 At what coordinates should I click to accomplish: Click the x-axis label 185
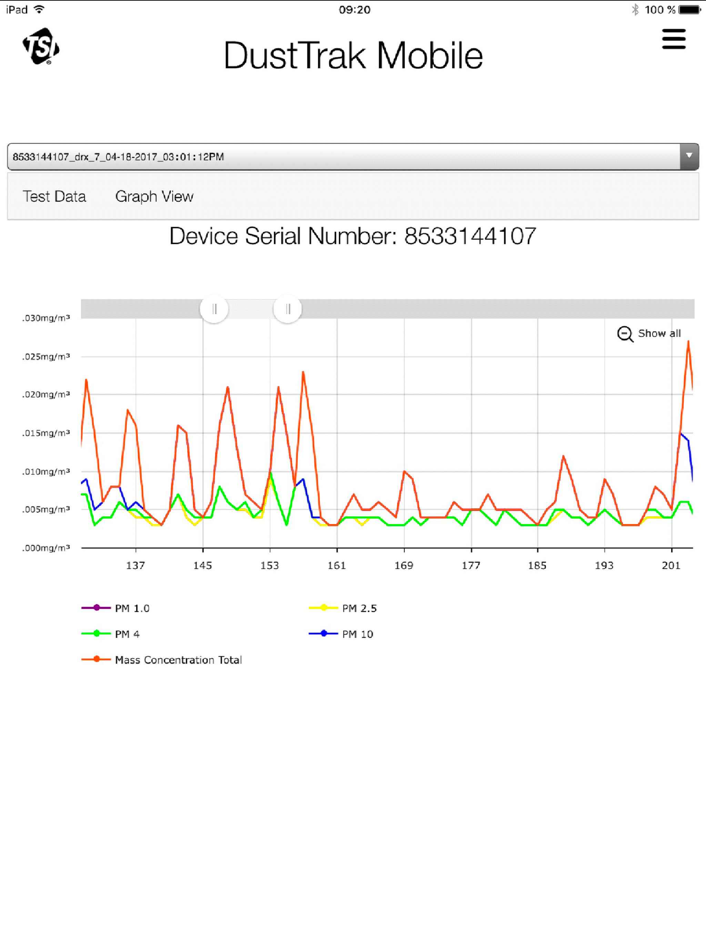point(537,565)
